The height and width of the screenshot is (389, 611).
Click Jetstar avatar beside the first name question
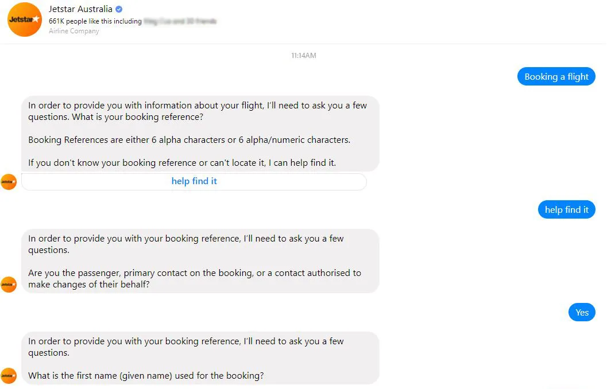pyautogui.click(x=9, y=375)
